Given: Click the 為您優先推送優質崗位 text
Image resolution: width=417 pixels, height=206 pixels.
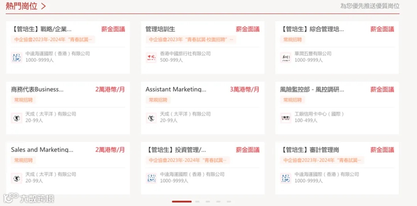Looking at the screenshot, I should coord(370,6).
